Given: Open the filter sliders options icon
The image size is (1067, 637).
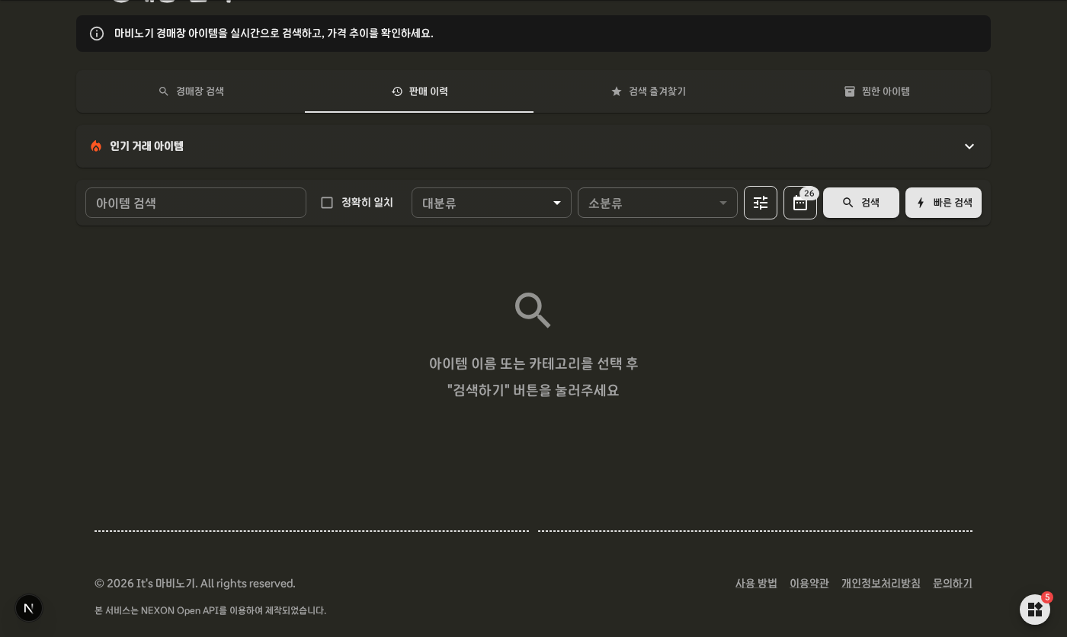Looking at the screenshot, I should [x=761, y=203].
